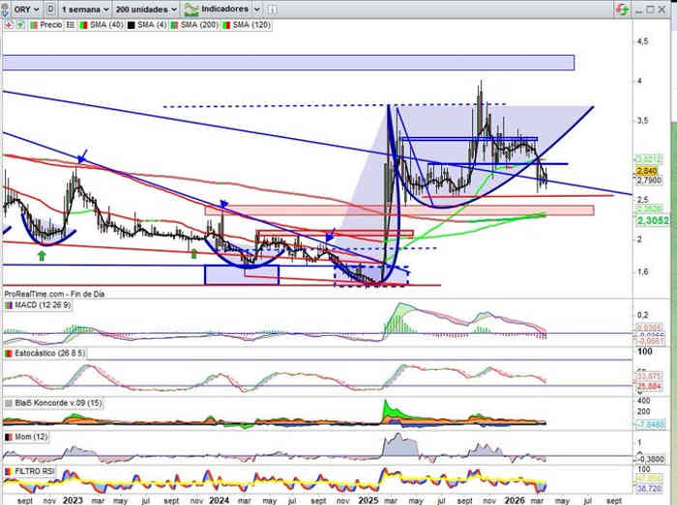Click the pin icon at toolbar far left
This screenshot has width=677, height=505.
click(6, 8)
